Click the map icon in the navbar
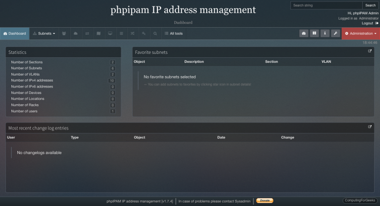This screenshot has width=380, height=206. 98,34
